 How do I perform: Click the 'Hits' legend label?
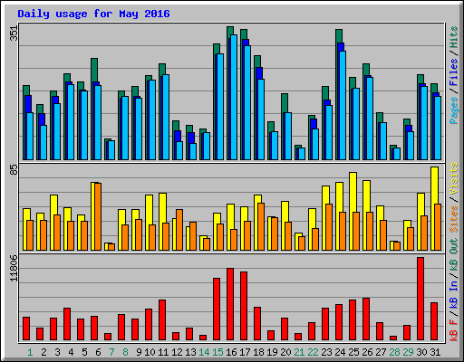[x=454, y=37]
